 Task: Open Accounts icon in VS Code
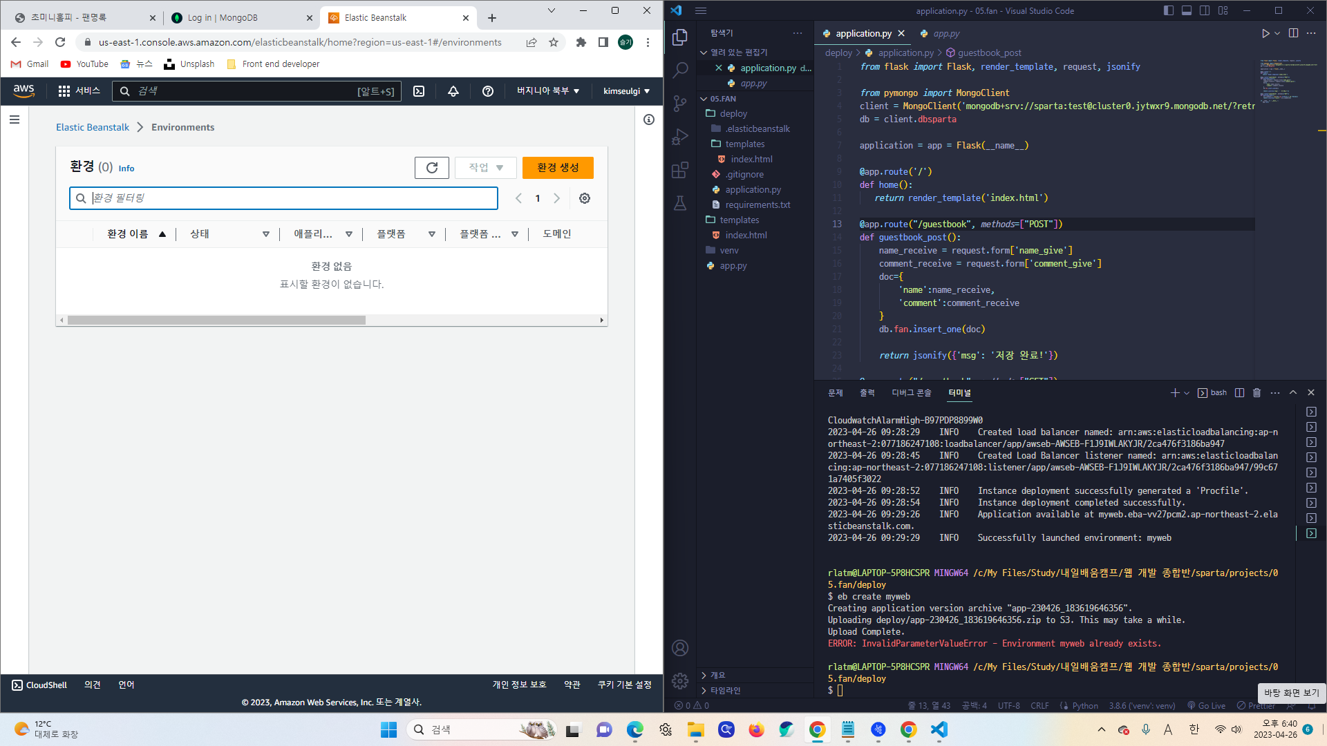coord(680,648)
